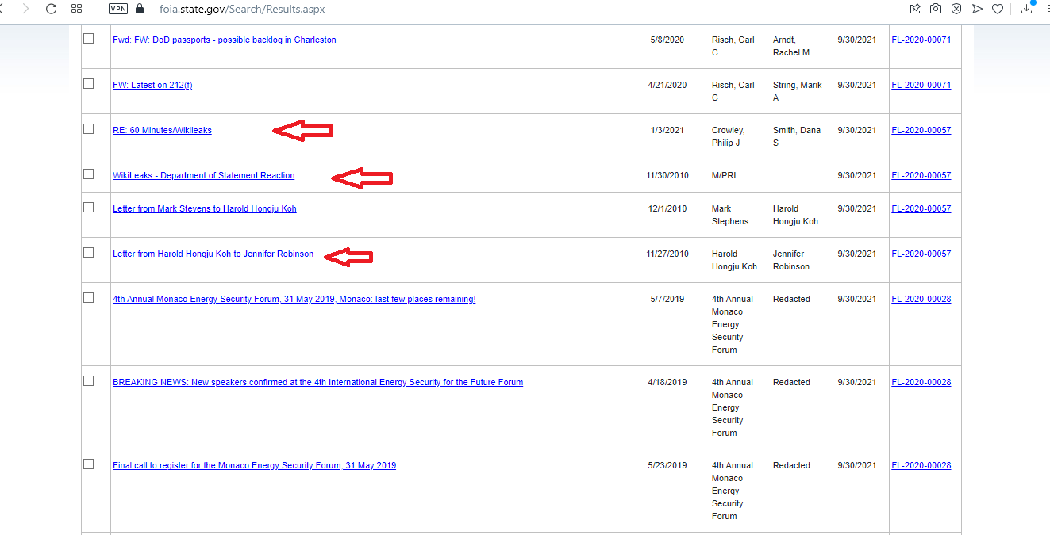
Task: Open case FL-2020-00028 in the 4/18/2019 row
Action: point(921,382)
